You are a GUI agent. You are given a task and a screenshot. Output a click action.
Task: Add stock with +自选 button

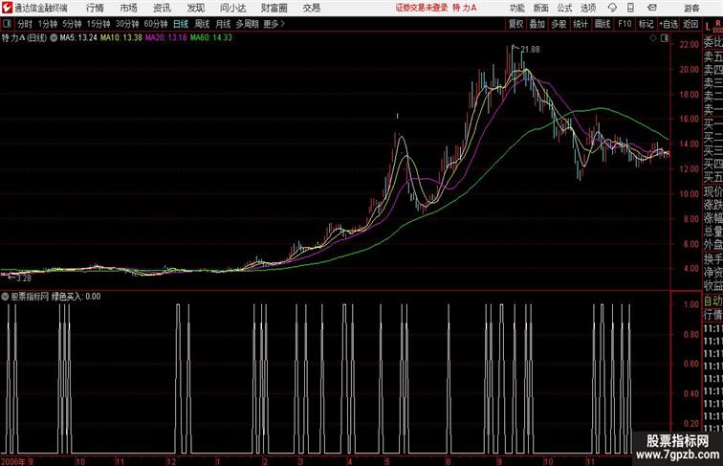(x=668, y=24)
